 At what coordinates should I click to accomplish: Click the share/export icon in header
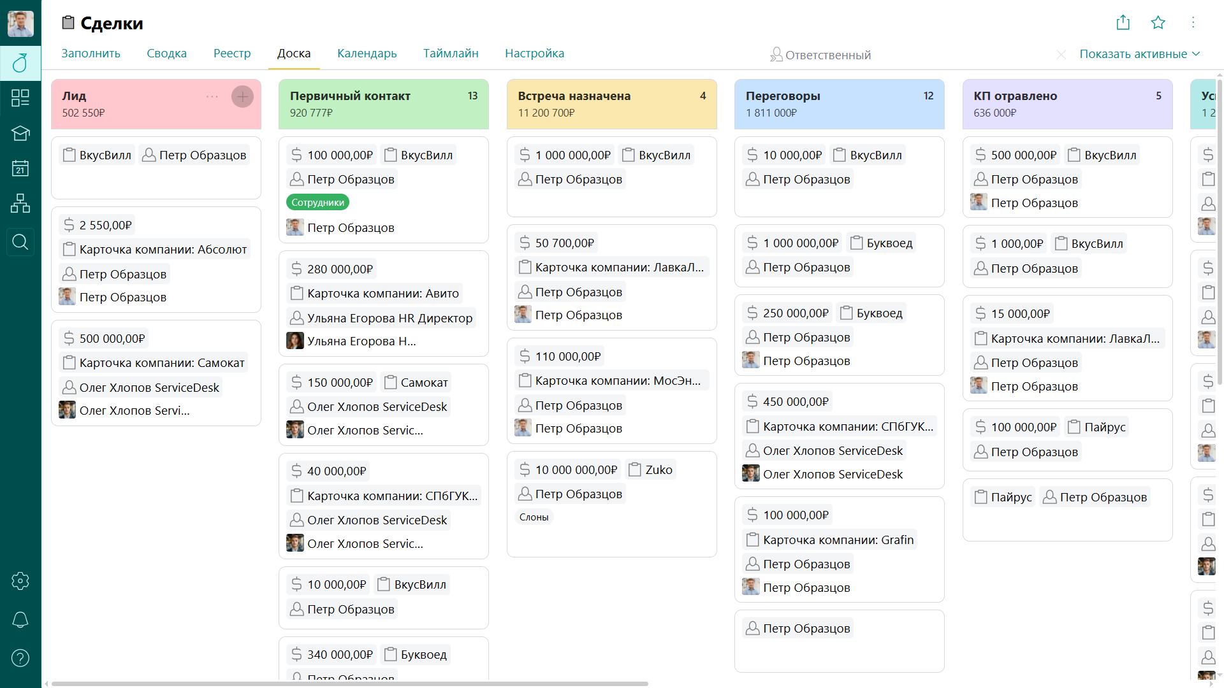click(x=1123, y=23)
